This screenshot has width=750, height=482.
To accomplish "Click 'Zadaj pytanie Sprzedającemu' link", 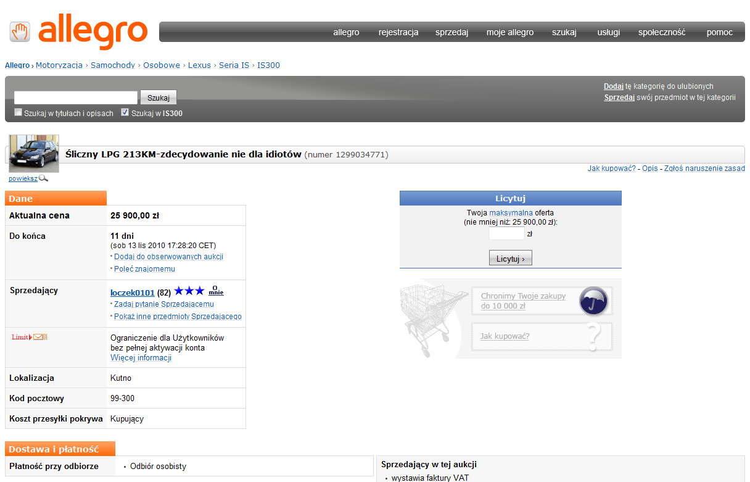I will point(164,304).
